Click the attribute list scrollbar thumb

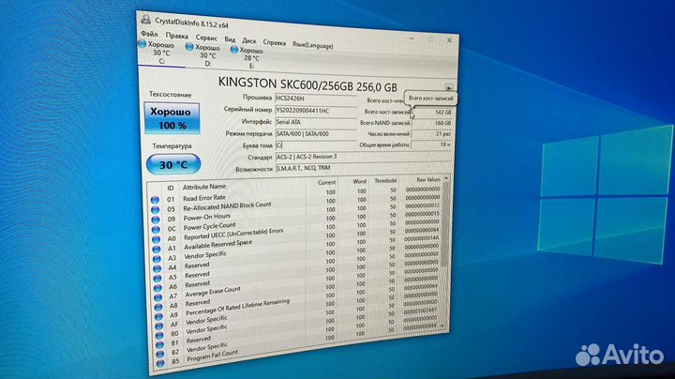[445, 224]
